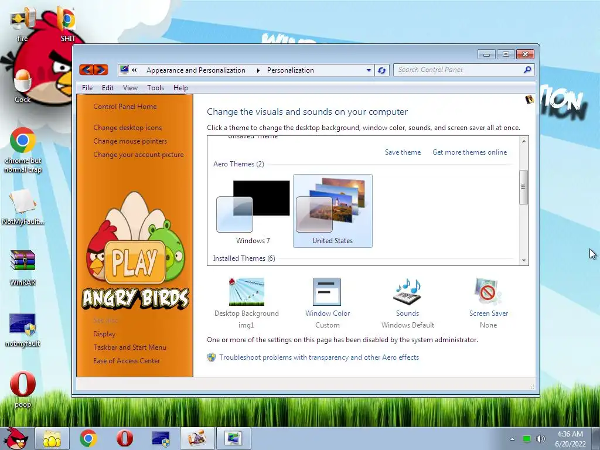Image resolution: width=600 pixels, height=450 pixels.
Task: Click the notmyfault taskbar icon
Action: [x=161, y=438]
